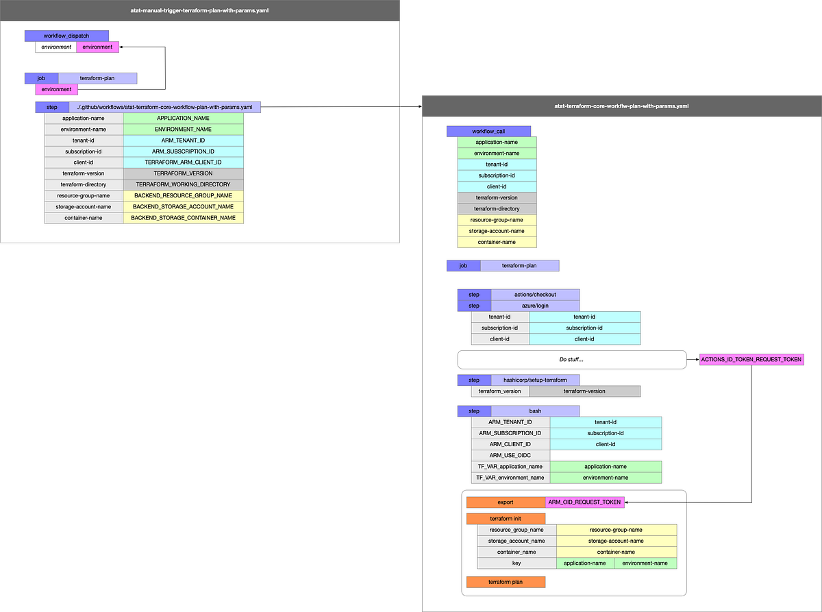Viewport: 822px width, 612px height.
Task: Select the workflow_dispatch node on the left diagram
Action: pos(66,35)
